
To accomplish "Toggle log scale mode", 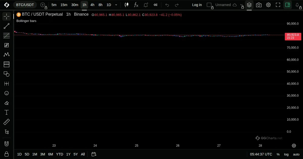I will click(286, 154).
